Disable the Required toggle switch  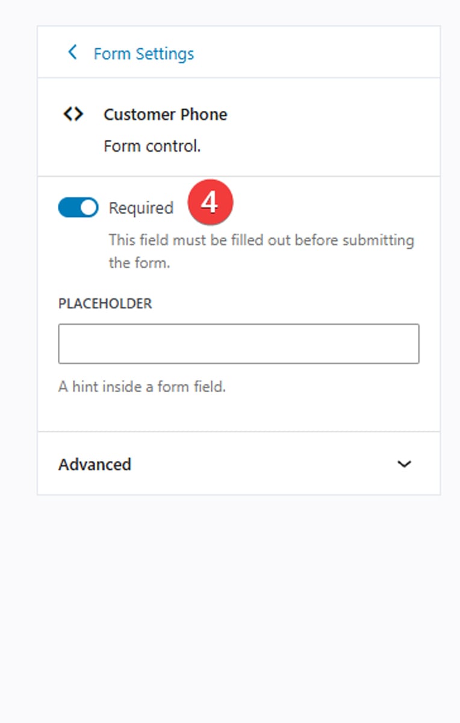(x=78, y=208)
